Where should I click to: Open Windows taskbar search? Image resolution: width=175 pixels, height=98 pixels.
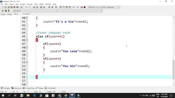tap(9, 95)
